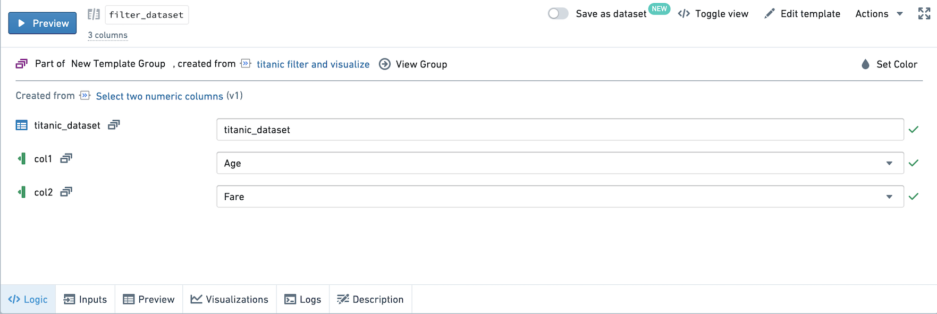
Task: Open 'titanic filter and visualize' link
Action: (x=313, y=64)
